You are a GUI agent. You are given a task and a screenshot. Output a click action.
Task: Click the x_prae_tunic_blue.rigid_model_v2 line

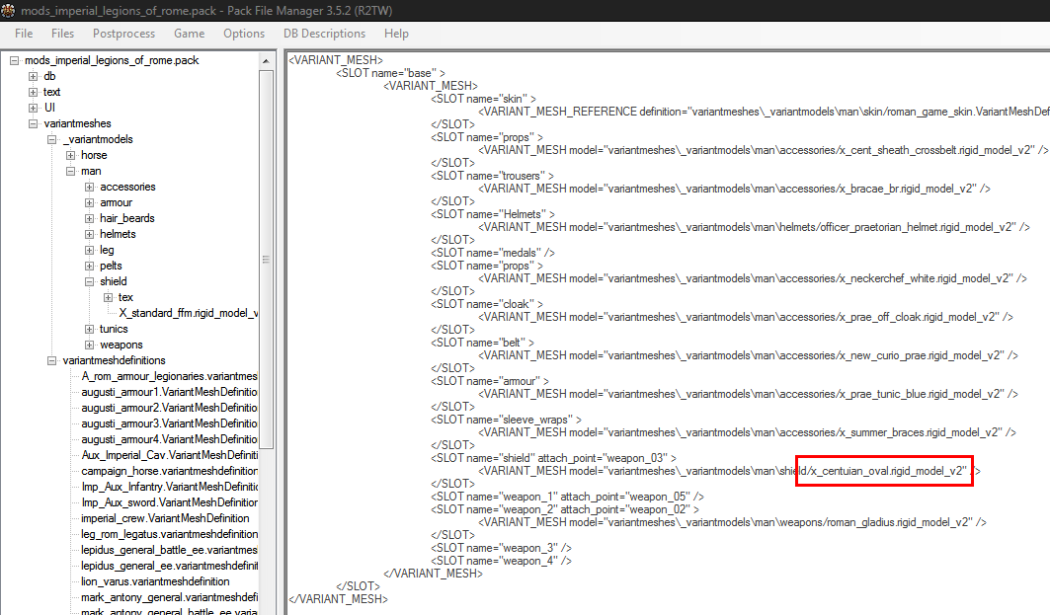pos(749,394)
